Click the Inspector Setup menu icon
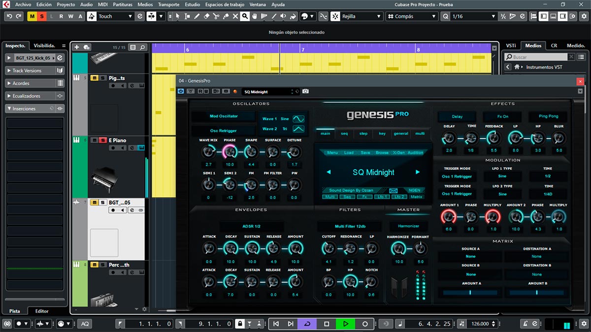The height and width of the screenshot is (332, 591). pyautogui.click(x=64, y=46)
